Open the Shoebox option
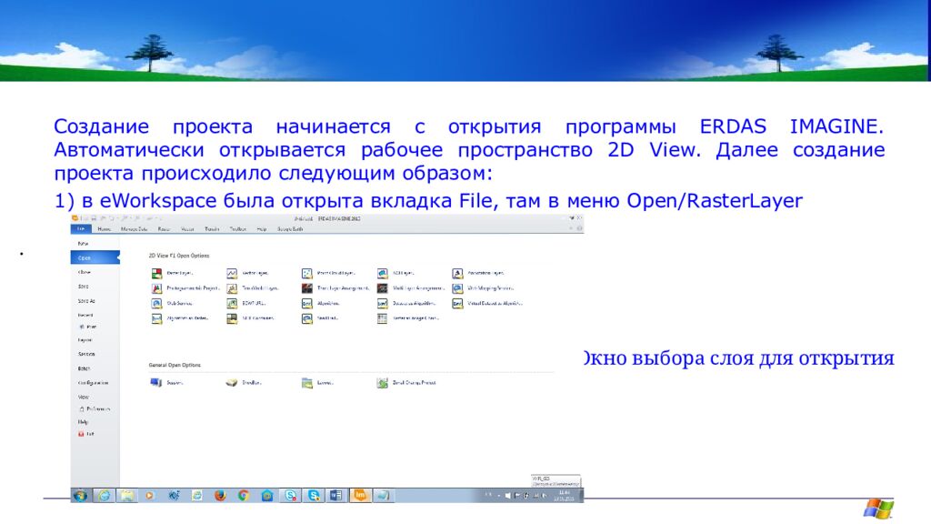Viewport: 931px width, 524px height. click(x=244, y=383)
